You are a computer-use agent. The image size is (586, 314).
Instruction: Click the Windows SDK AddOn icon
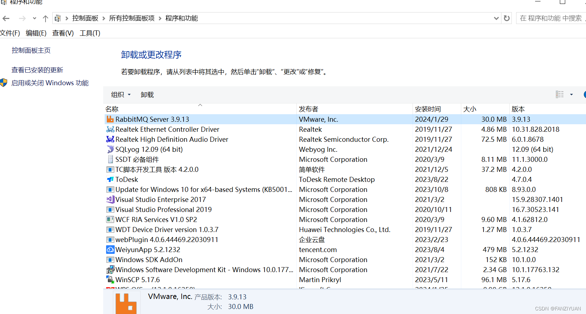coord(110,260)
